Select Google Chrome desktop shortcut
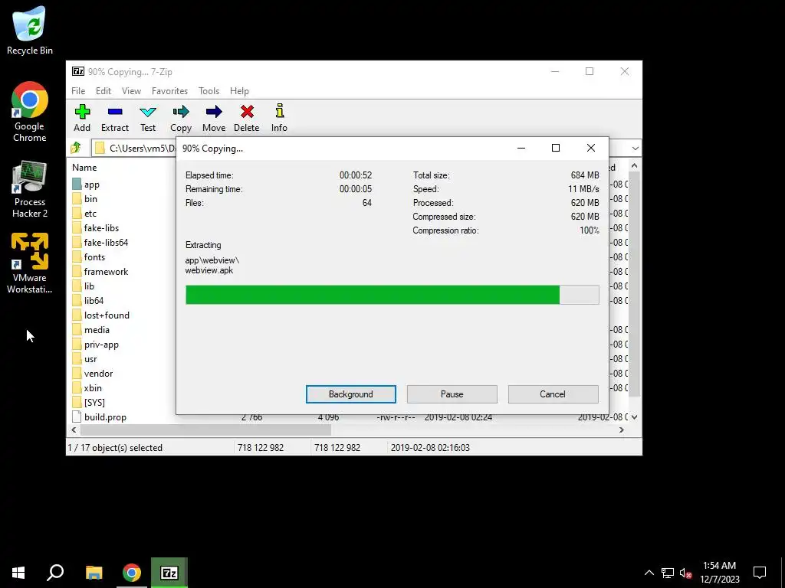This screenshot has width=785, height=588. [x=30, y=112]
